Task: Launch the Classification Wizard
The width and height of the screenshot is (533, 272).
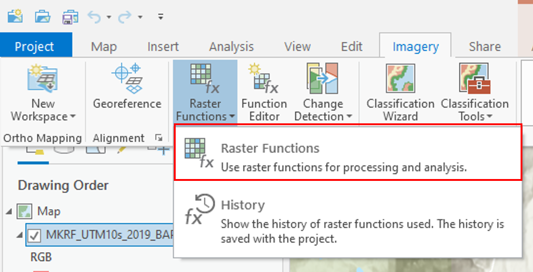Action: point(400,92)
